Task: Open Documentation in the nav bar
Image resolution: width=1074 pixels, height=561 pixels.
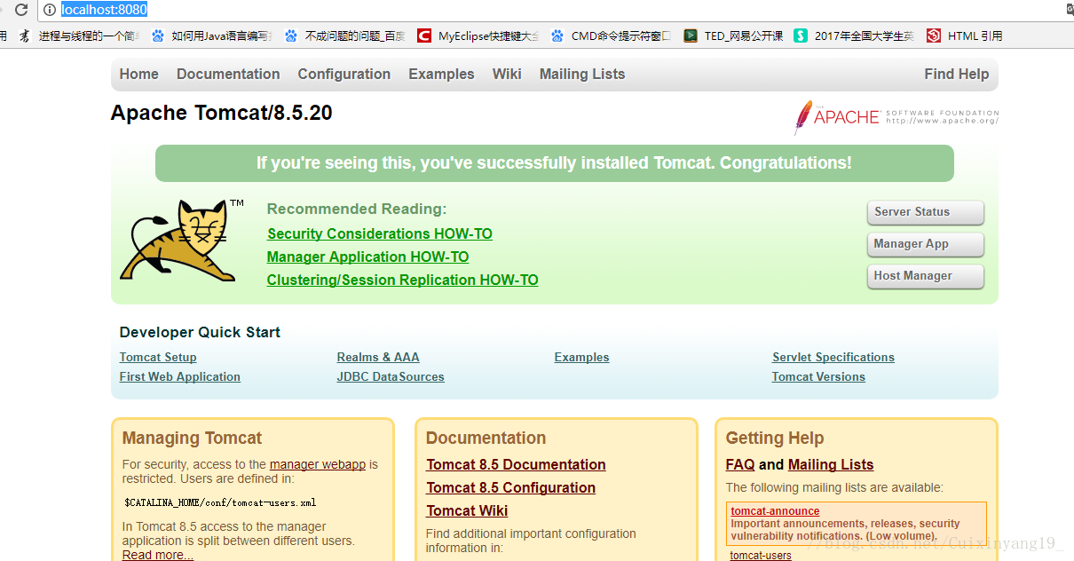Action: [x=228, y=75]
